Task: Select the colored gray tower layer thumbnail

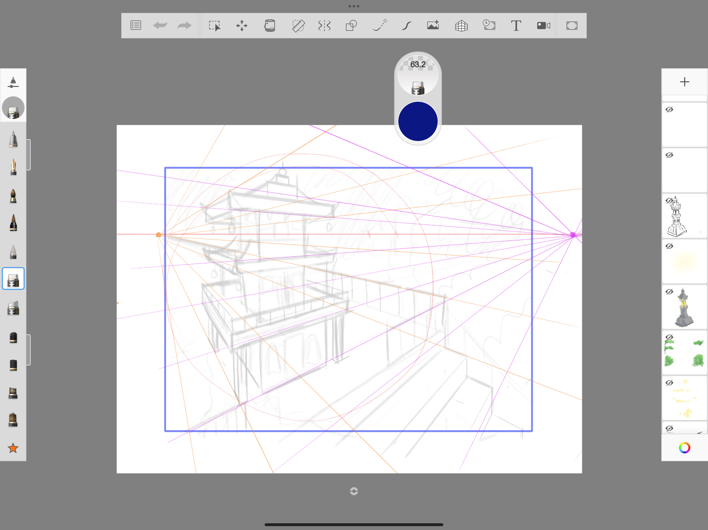Action: pos(684,307)
